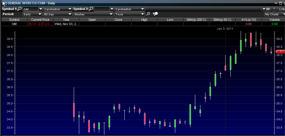
Task: Click the High column header
Action: (x=144, y=20)
